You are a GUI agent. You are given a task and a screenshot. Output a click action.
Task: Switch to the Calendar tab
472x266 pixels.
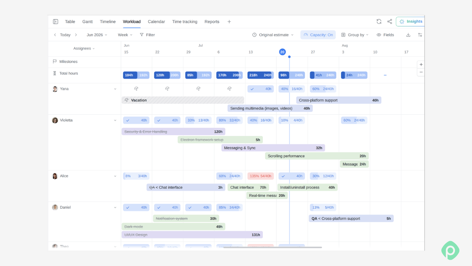156,22
